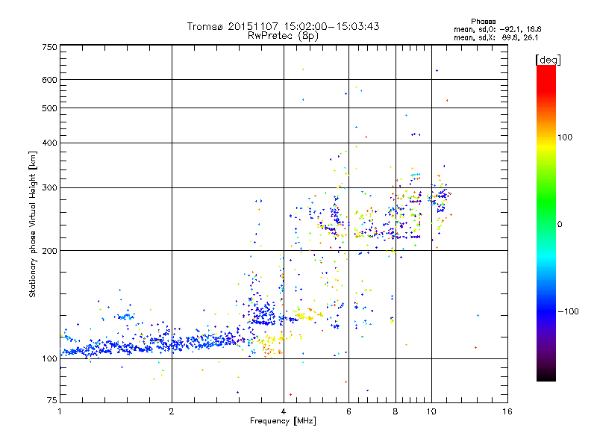Click the x-axis '16' tick label
The height and width of the screenshot is (448, 597).
coord(507,411)
